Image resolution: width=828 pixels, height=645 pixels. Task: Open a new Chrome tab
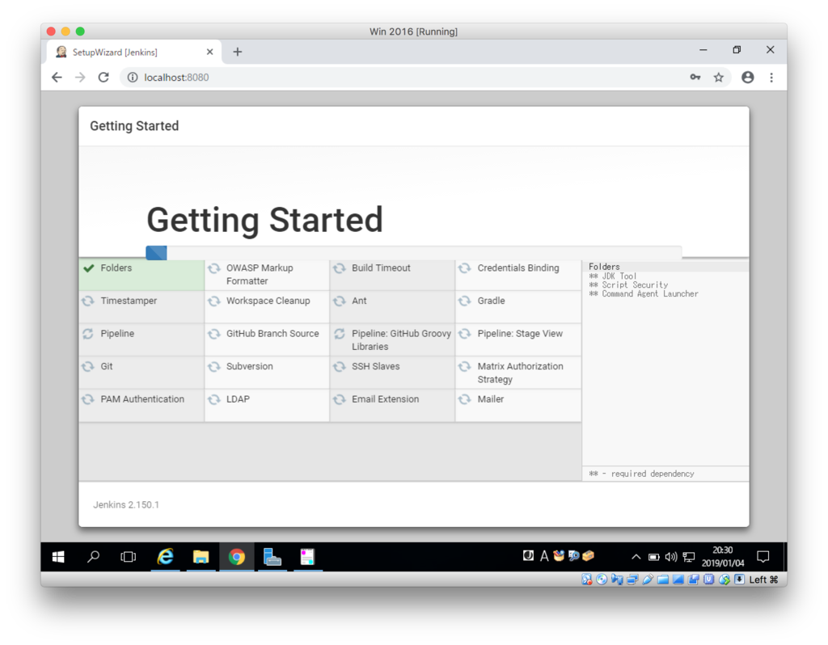click(x=238, y=52)
